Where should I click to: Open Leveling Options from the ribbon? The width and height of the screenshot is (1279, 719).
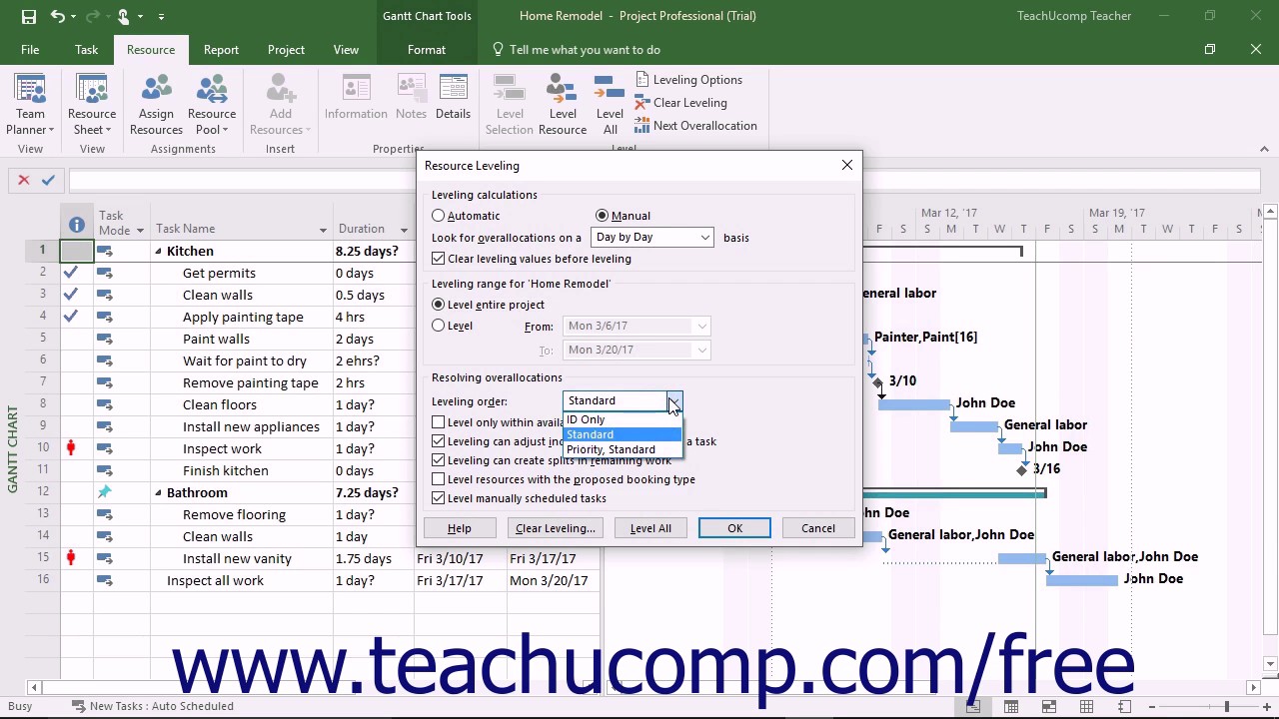(x=688, y=80)
